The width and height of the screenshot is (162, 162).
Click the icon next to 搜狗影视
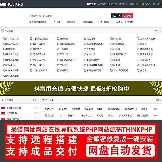[x=4, y=49]
